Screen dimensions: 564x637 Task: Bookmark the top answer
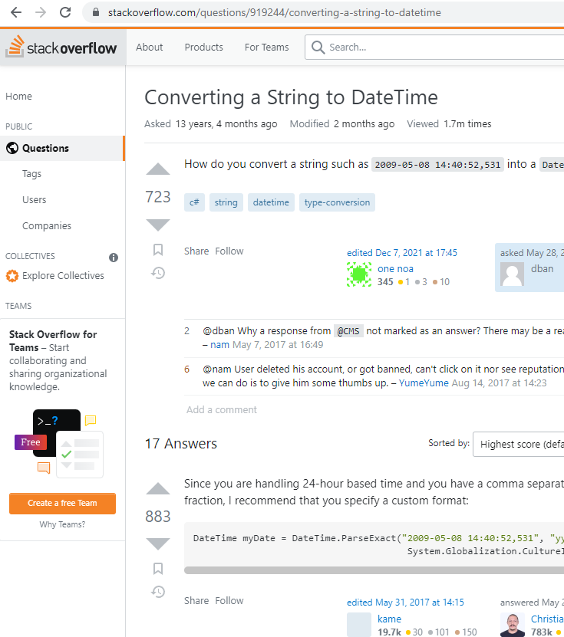[x=158, y=569]
